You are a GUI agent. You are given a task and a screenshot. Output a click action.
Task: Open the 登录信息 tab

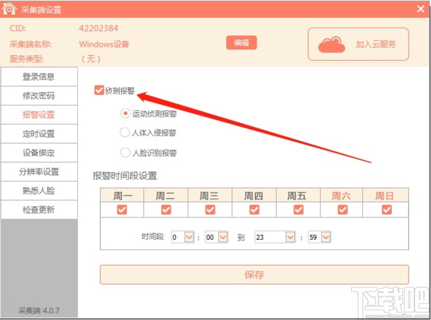[38, 76]
